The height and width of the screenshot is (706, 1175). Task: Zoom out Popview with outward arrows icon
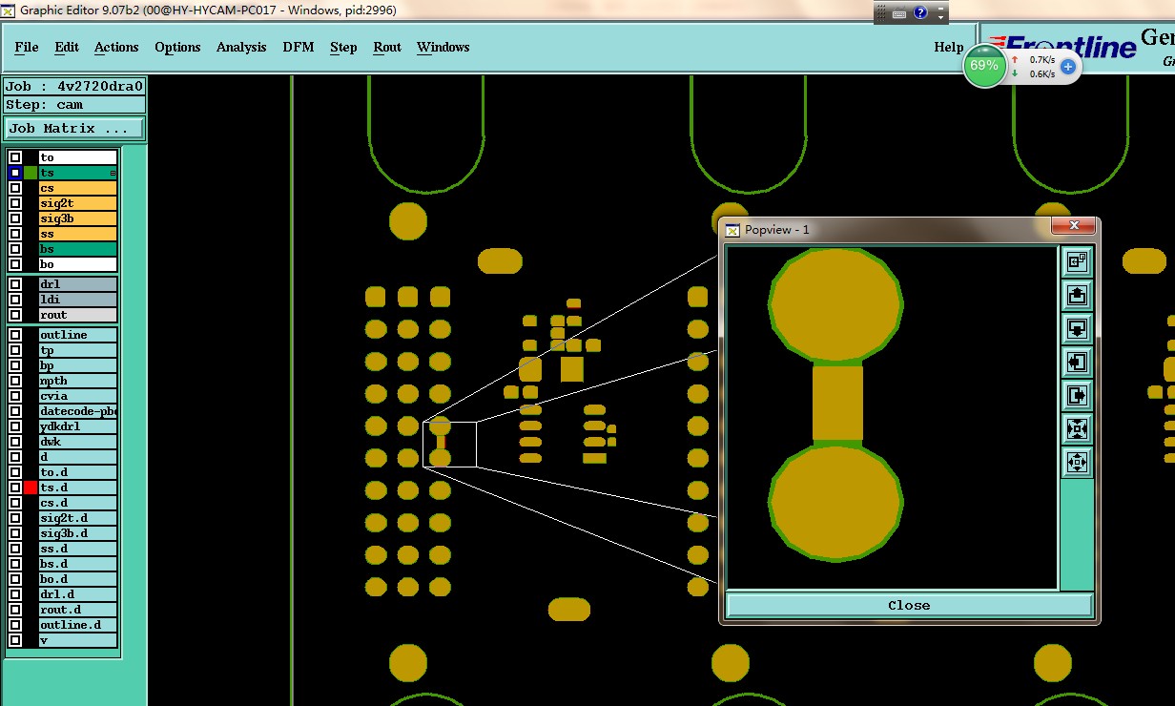click(x=1077, y=462)
